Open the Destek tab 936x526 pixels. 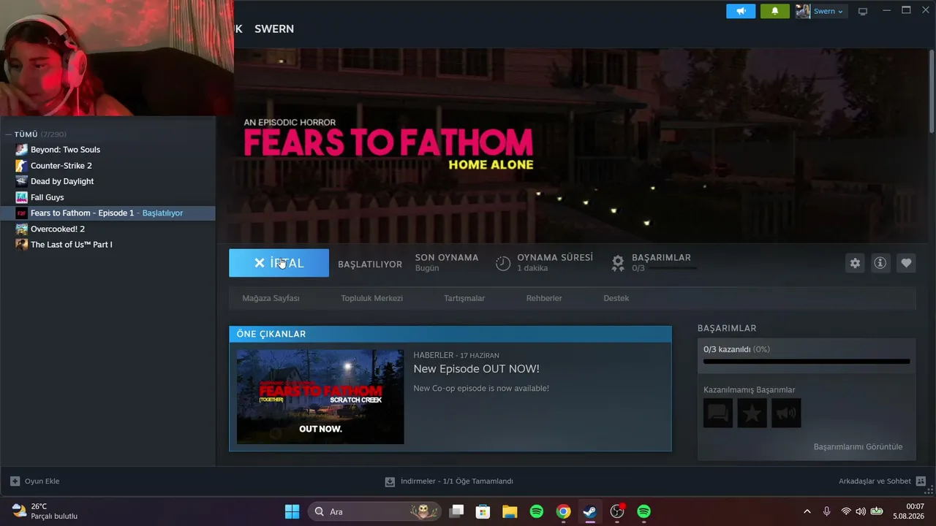(616, 298)
